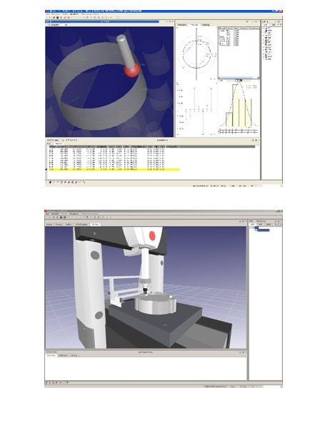Image resolution: width=325 pixels, height=428 pixels.
Task: Open the second tab above the measurement table
Action: [59, 143]
